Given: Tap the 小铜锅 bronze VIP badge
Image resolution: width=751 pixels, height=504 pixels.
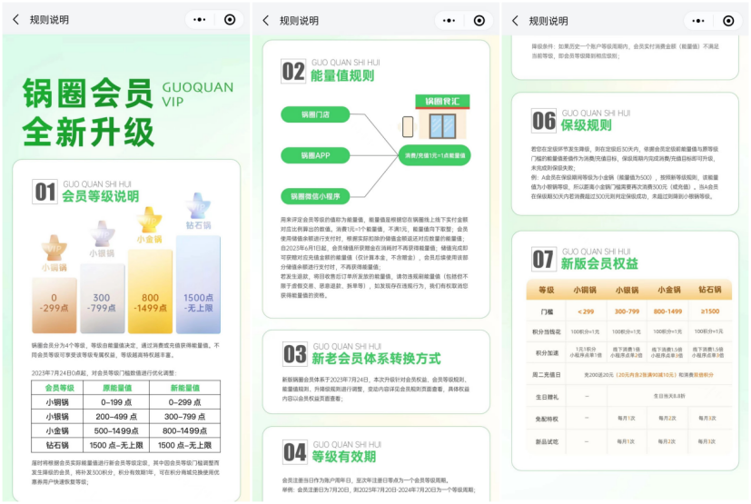Looking at the screenshot, I should point(54,252).
